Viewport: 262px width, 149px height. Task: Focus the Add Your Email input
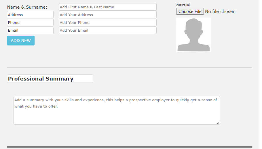(107, 30)
